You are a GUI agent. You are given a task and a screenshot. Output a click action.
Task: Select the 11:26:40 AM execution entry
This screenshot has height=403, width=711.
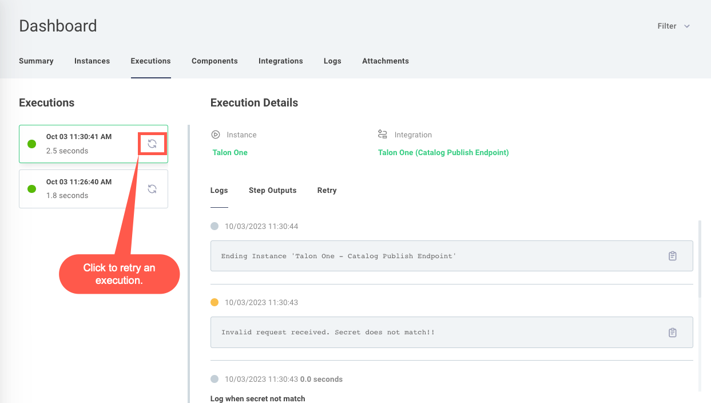pos(86,188)
